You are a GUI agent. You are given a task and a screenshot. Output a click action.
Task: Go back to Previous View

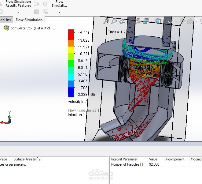click(122, 21)
